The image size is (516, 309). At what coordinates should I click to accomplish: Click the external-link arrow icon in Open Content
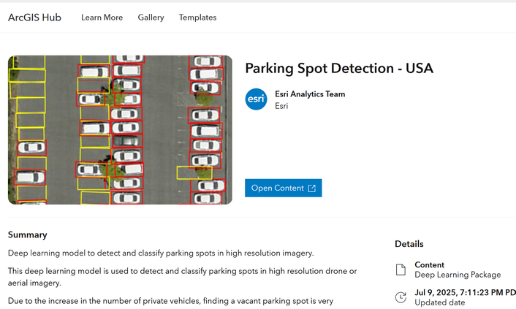[311, 188]
